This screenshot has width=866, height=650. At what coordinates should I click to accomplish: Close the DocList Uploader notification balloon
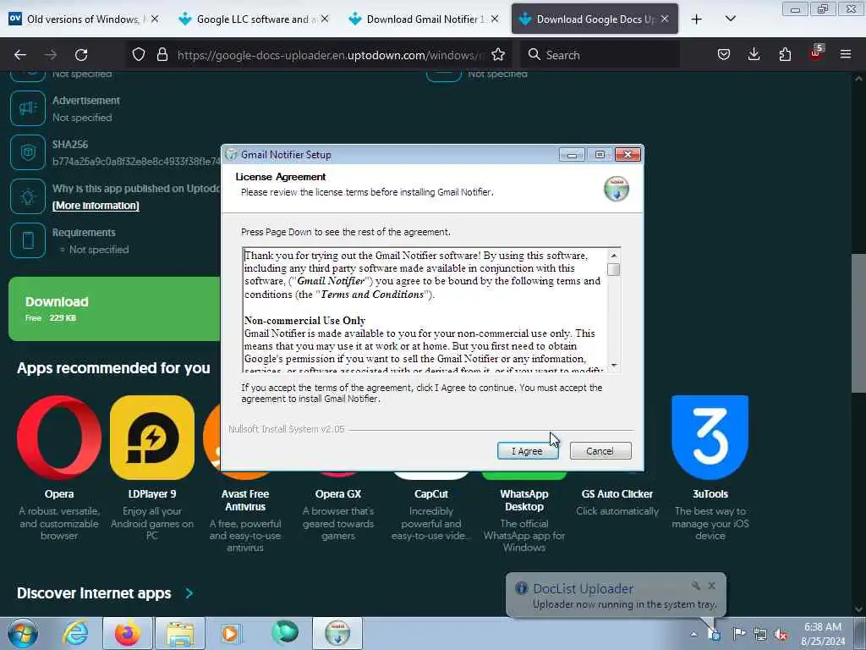712,586
